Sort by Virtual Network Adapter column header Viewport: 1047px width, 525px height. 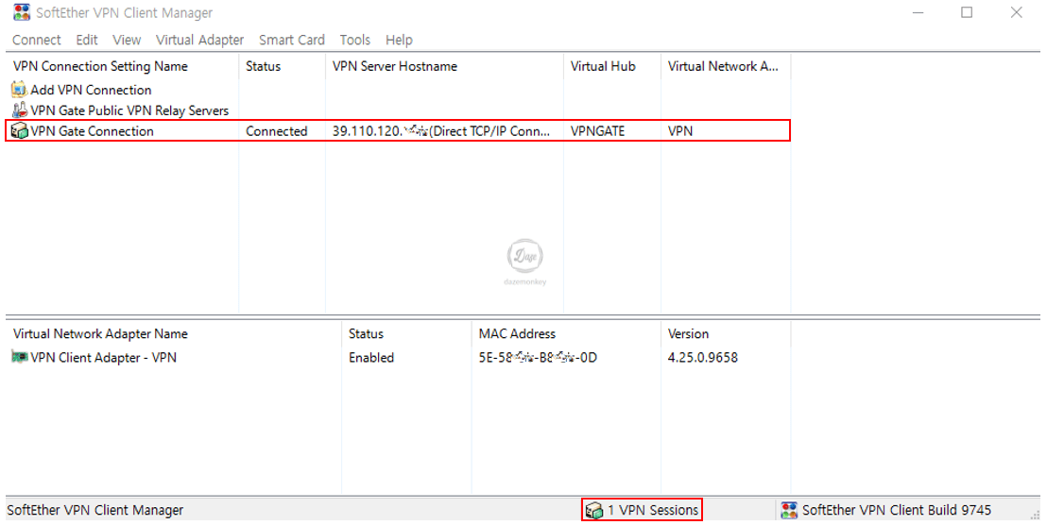(726, 66)
